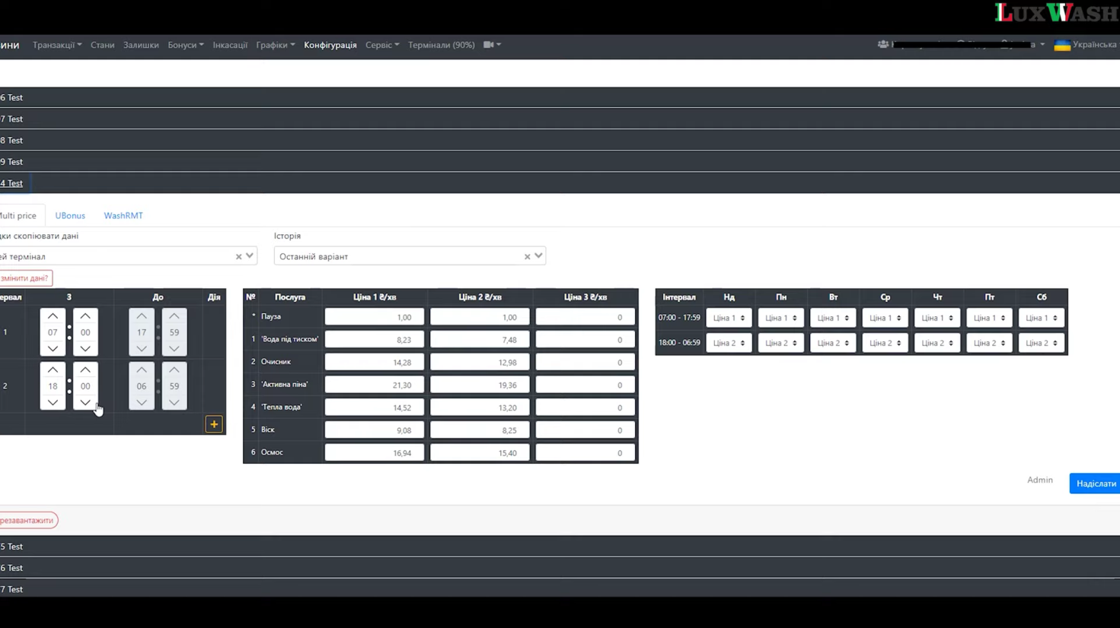Open Термінали (90%) page link
This screenshot has height=628, width=1120.
pos(441,45)
